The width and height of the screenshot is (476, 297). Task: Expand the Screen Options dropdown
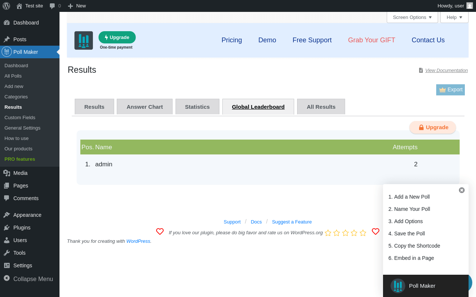412,17
